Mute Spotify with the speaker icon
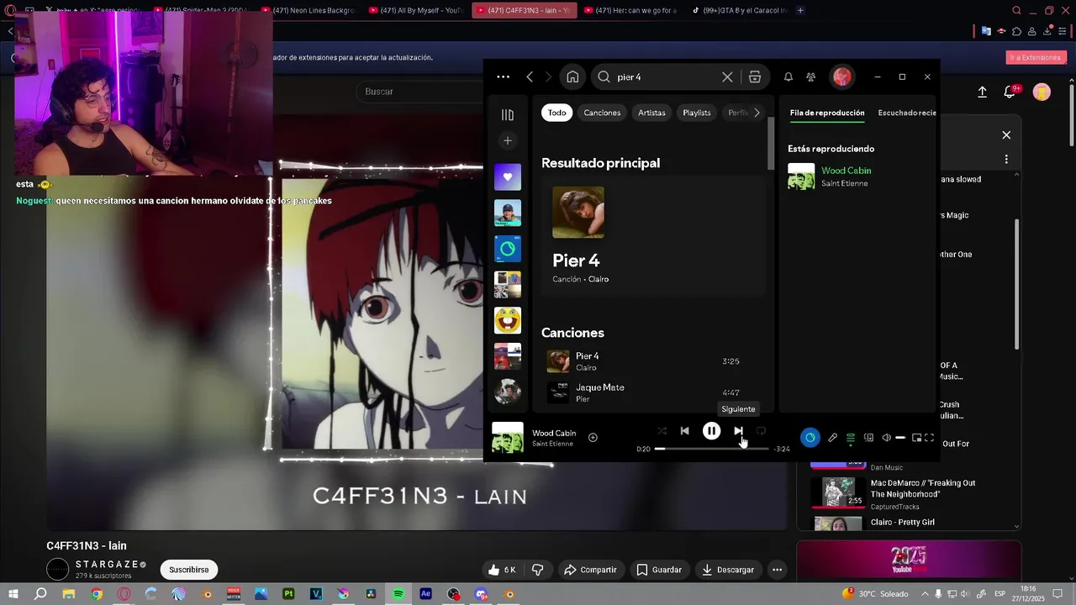The height and width of the screenshot is (605, 1076). 886,438
